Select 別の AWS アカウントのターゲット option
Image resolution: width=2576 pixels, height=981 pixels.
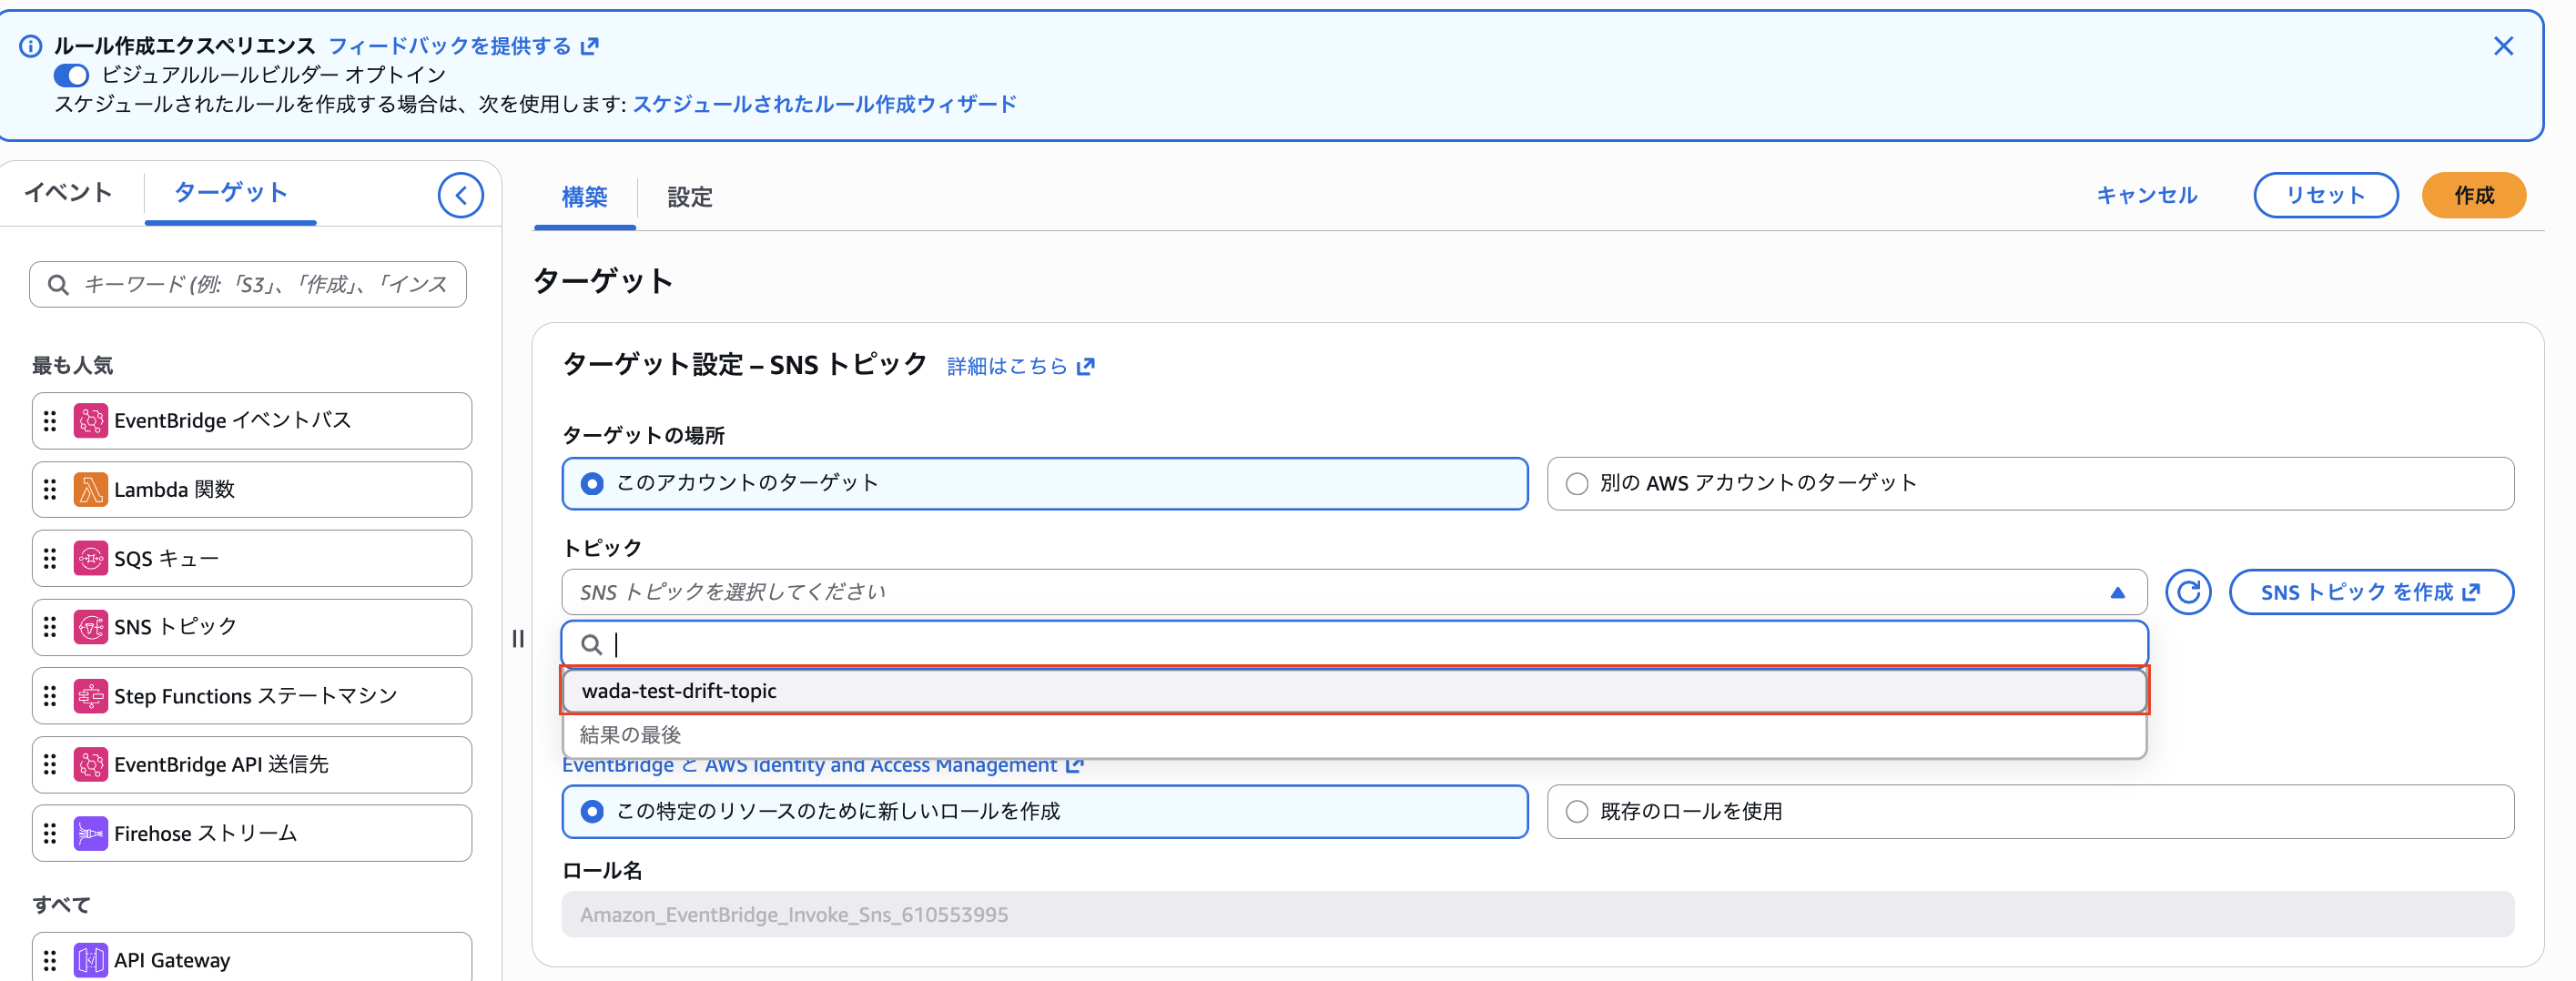(1577, 483)
